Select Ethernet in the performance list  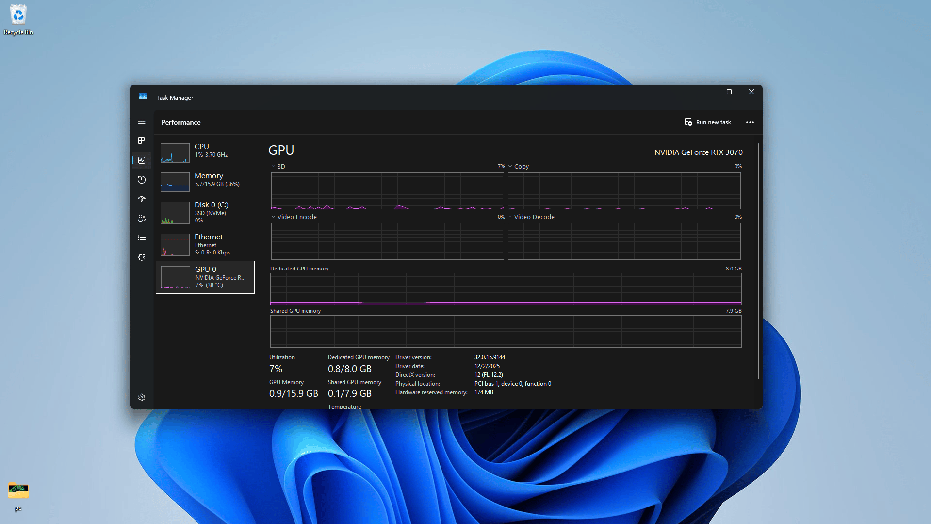[x=205, y=245]
